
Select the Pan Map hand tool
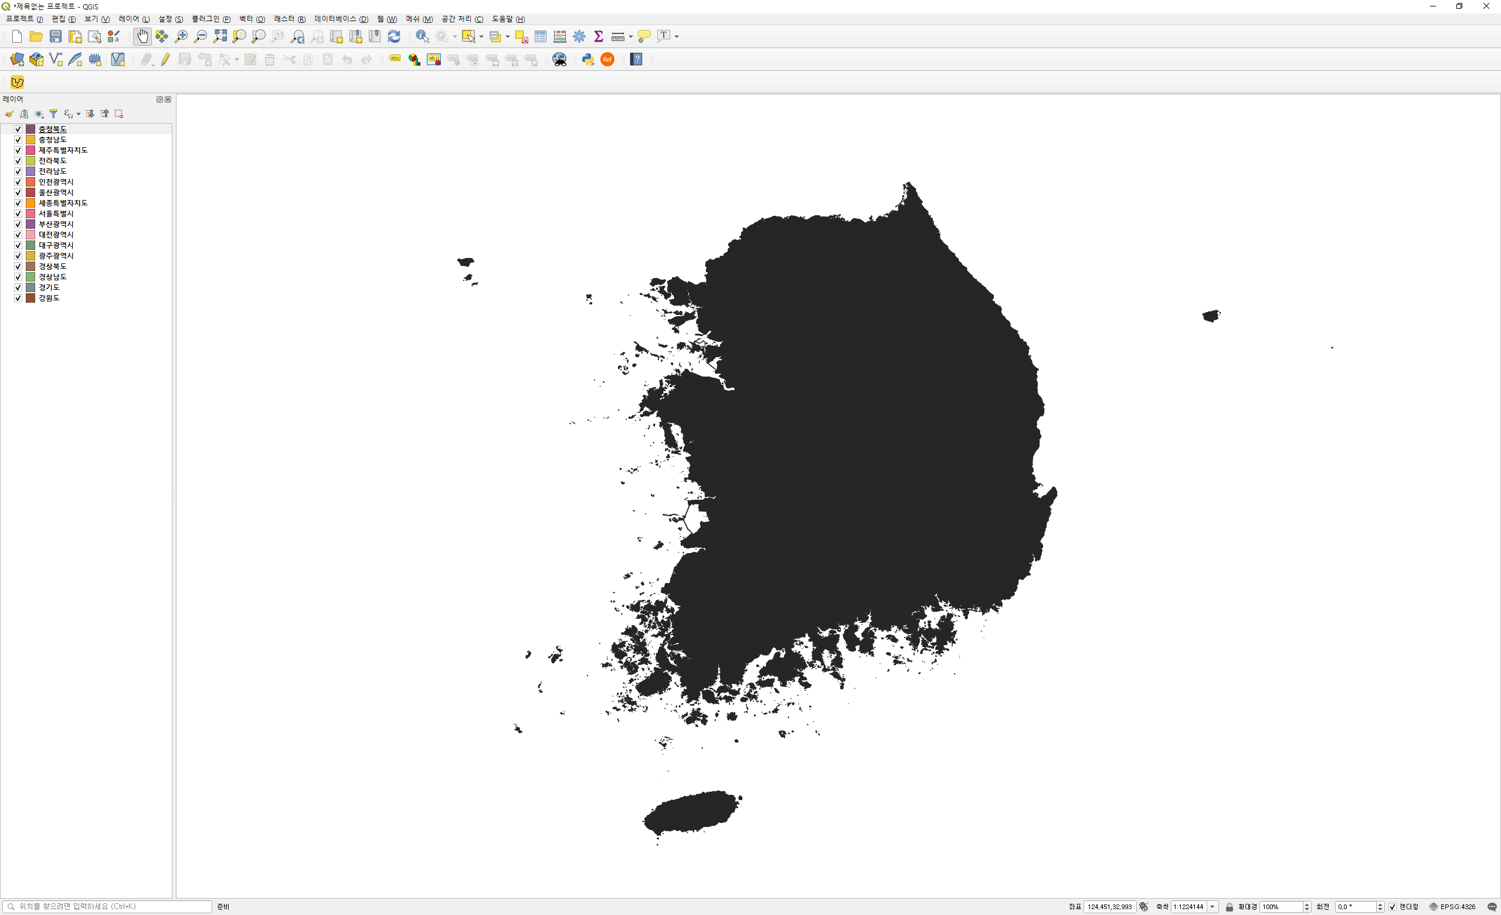[142, 36]
